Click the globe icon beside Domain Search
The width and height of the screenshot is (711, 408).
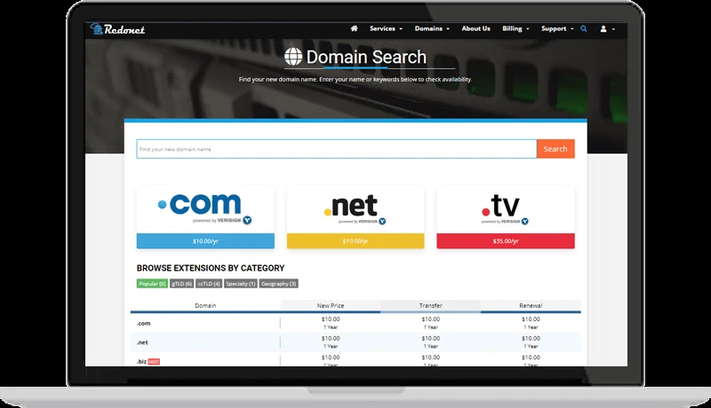[x=293, y=57]
